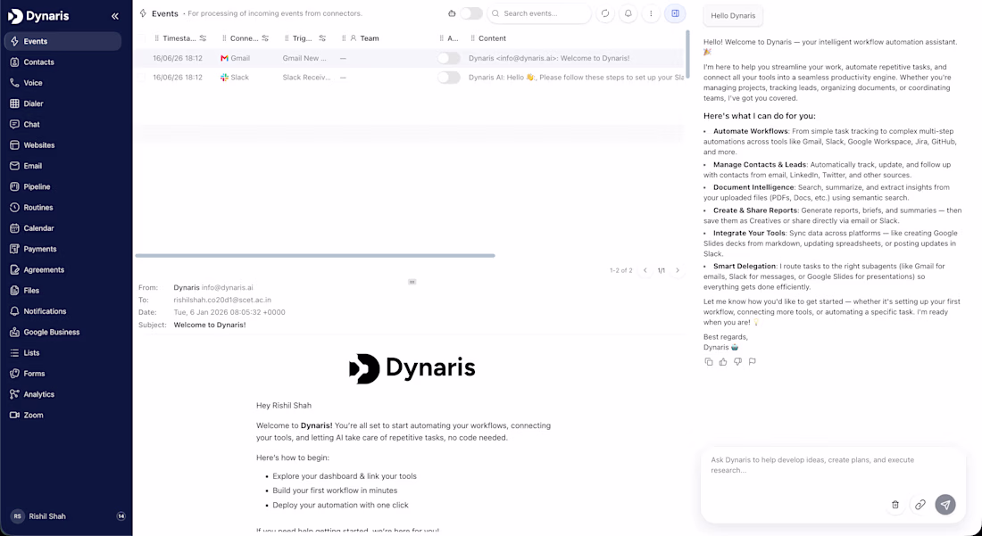Click the refresh events icon
The image size is (982, 536).
605,13
